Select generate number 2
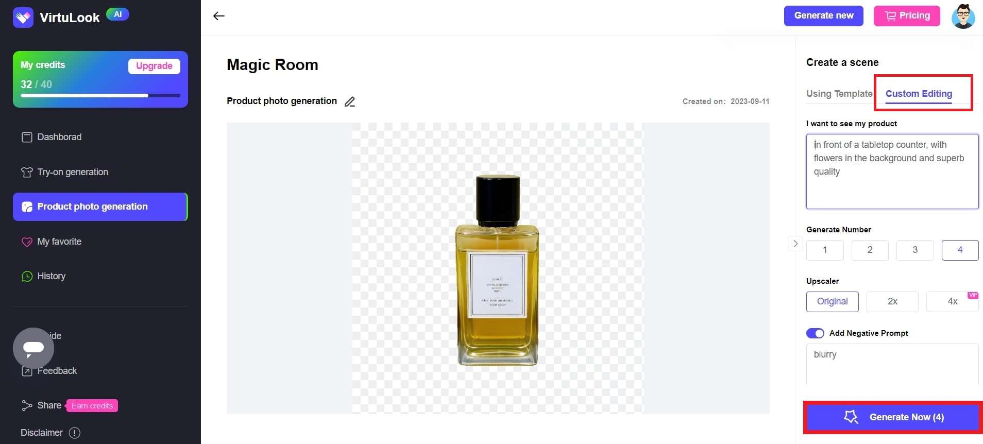Viewport: 983px width, 444px height. [x=870, y=250]
